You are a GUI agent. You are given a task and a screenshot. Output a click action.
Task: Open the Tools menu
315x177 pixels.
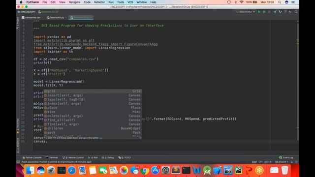(x=120, y=2)
